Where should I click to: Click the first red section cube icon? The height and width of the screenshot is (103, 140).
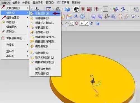pos(83,9)
